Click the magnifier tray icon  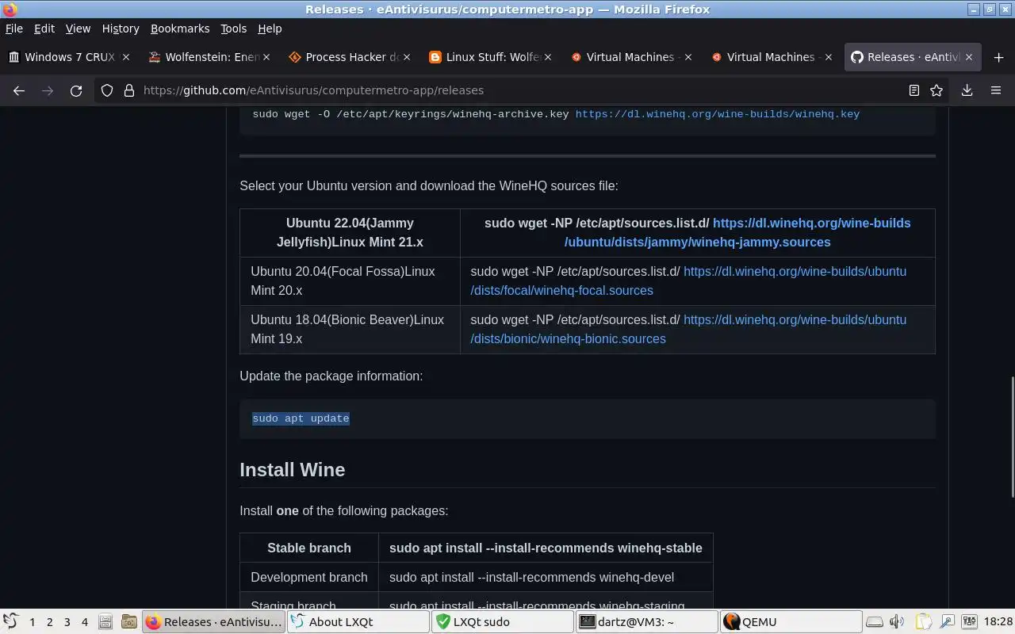947,622
